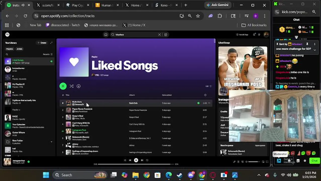Switch to the Play Crypto browser tab
321x181 pixels.
[77, 5]
